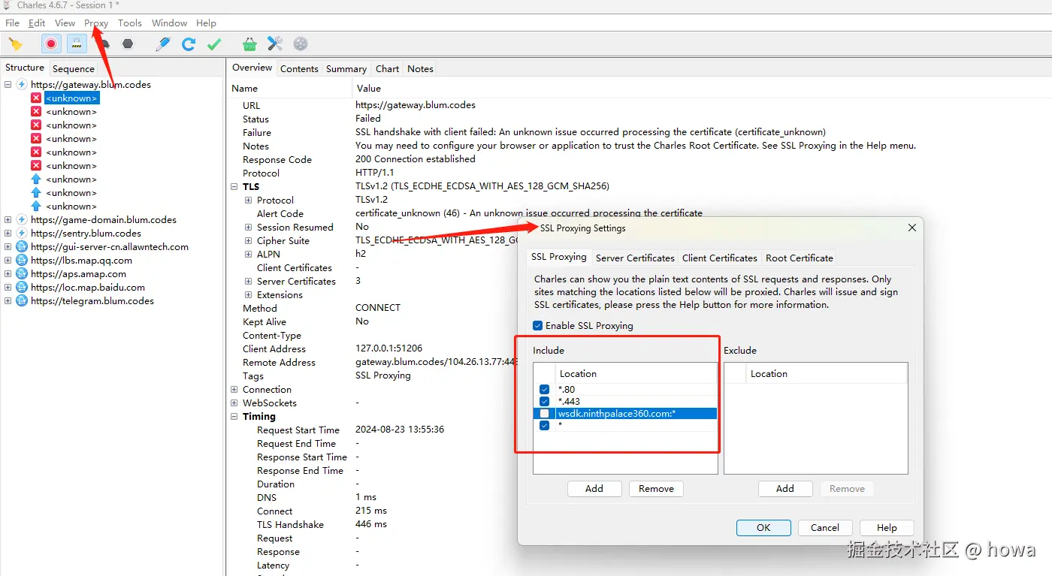The width and height of the screenshot is (1052, 576).
Task: Click Cancel in SSL Proxying Settings
Action: (825, 528)
